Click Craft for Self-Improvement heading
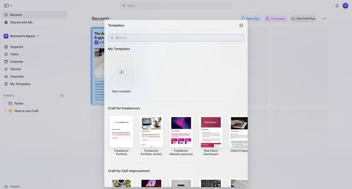352x189 pixels. pyautogui.click(x=129, y=171)
